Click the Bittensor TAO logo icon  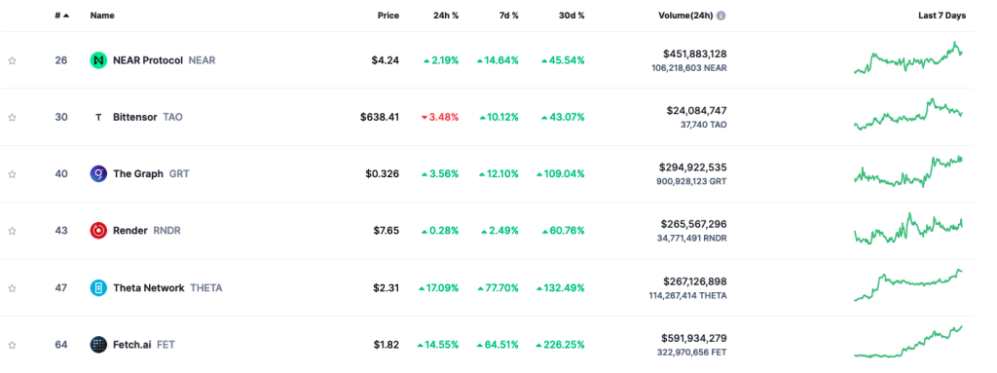98,117
